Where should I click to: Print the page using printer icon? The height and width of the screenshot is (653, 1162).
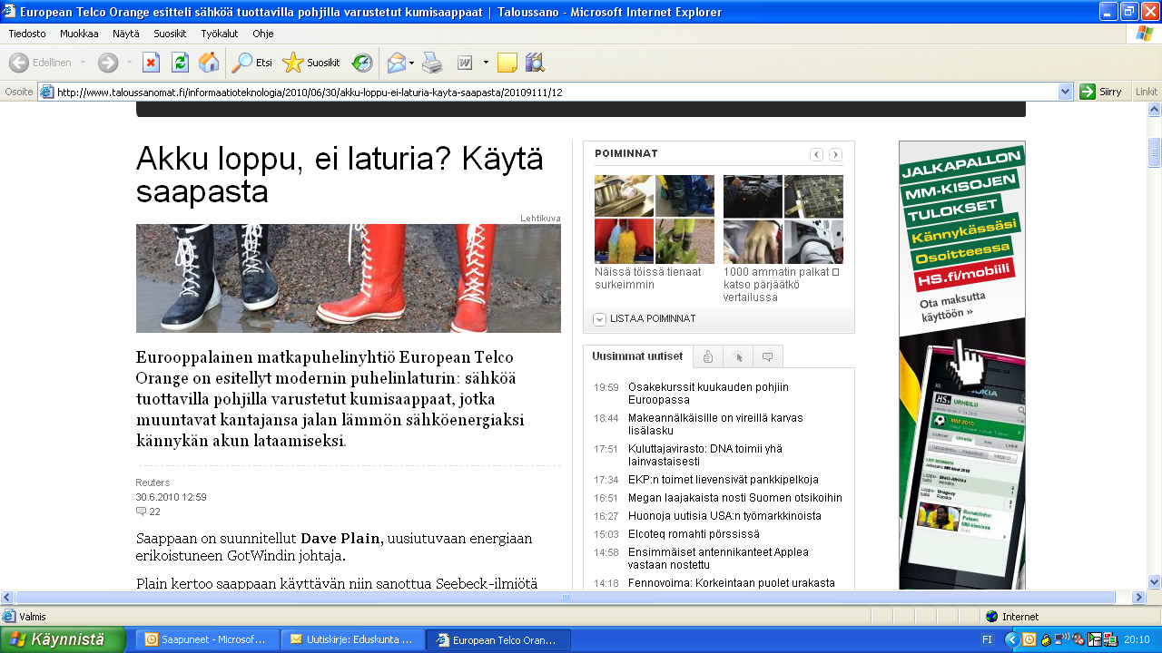click(x=432, y=63)
